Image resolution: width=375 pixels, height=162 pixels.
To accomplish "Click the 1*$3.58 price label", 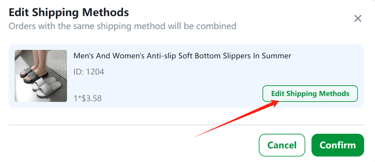I will (x=88, y=98).
